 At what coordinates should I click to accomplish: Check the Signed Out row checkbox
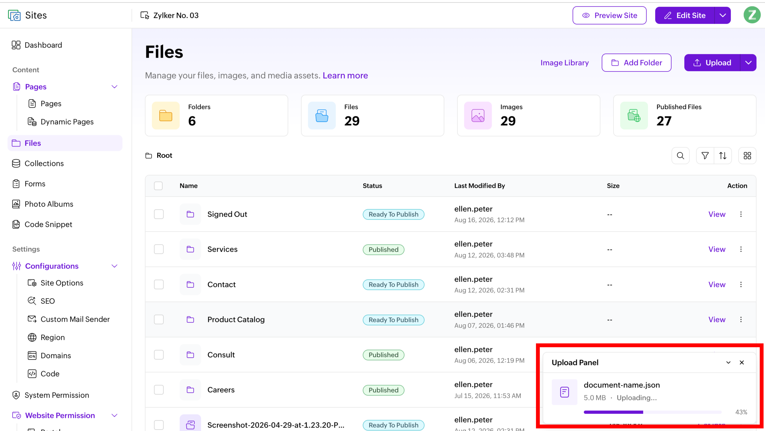[x=159, y=214]
